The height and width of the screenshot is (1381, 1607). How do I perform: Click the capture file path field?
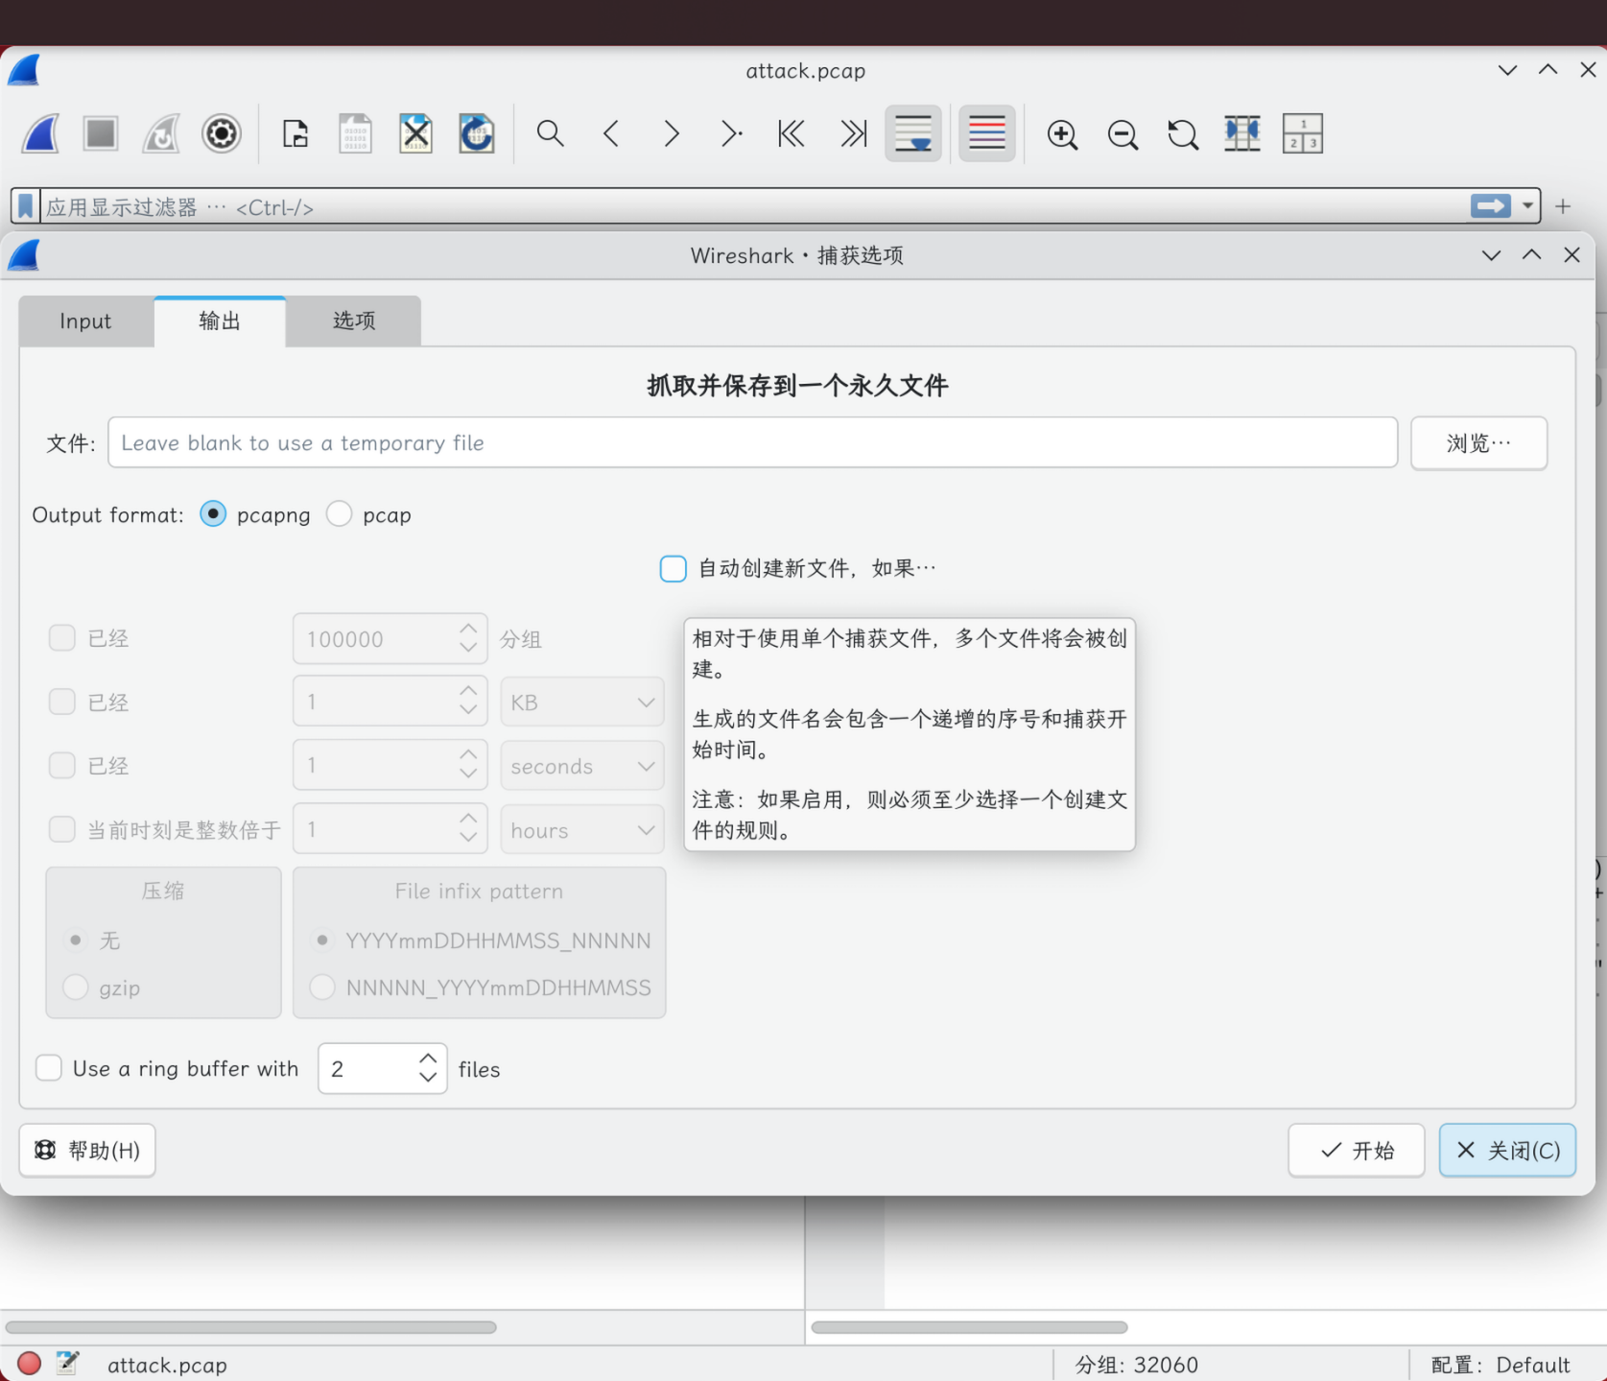tap(752, 442)
